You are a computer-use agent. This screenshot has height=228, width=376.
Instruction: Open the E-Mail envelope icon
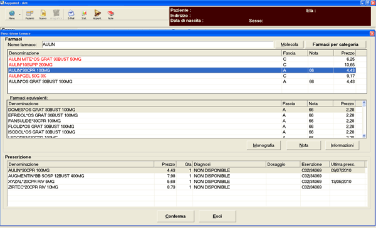click(x=71, y=14)
